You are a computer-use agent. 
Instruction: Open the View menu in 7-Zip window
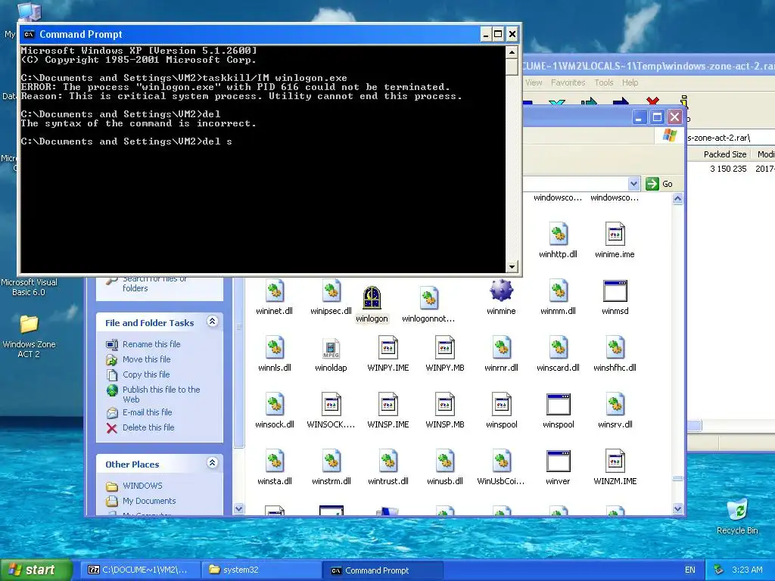[x=534, y=82]
